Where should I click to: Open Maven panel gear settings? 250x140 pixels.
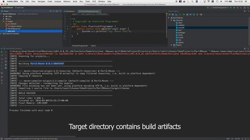pyautogui.click(x=245, y=11)
